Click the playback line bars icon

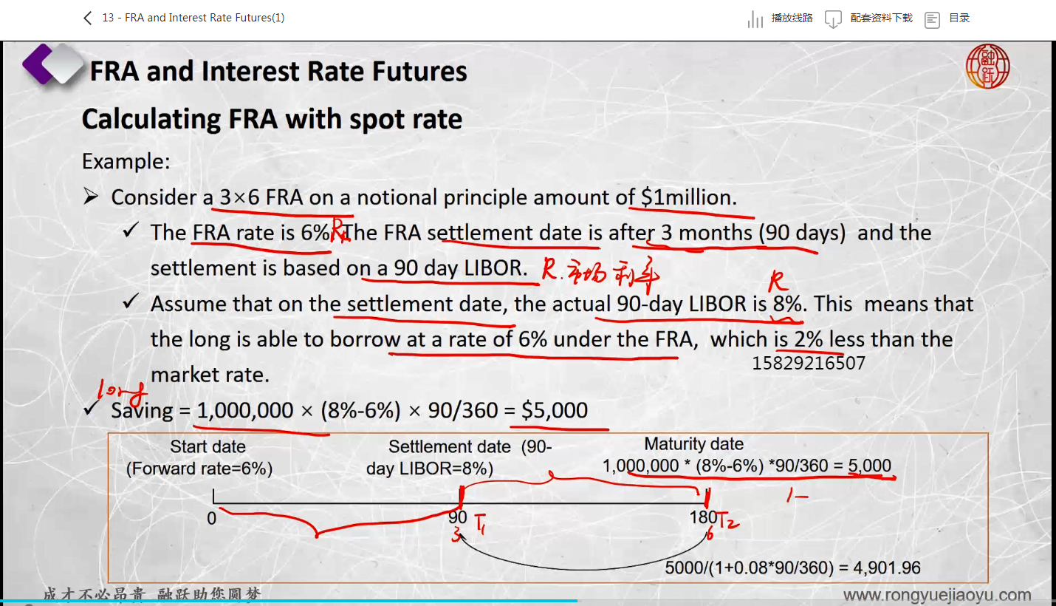point(755,19)
